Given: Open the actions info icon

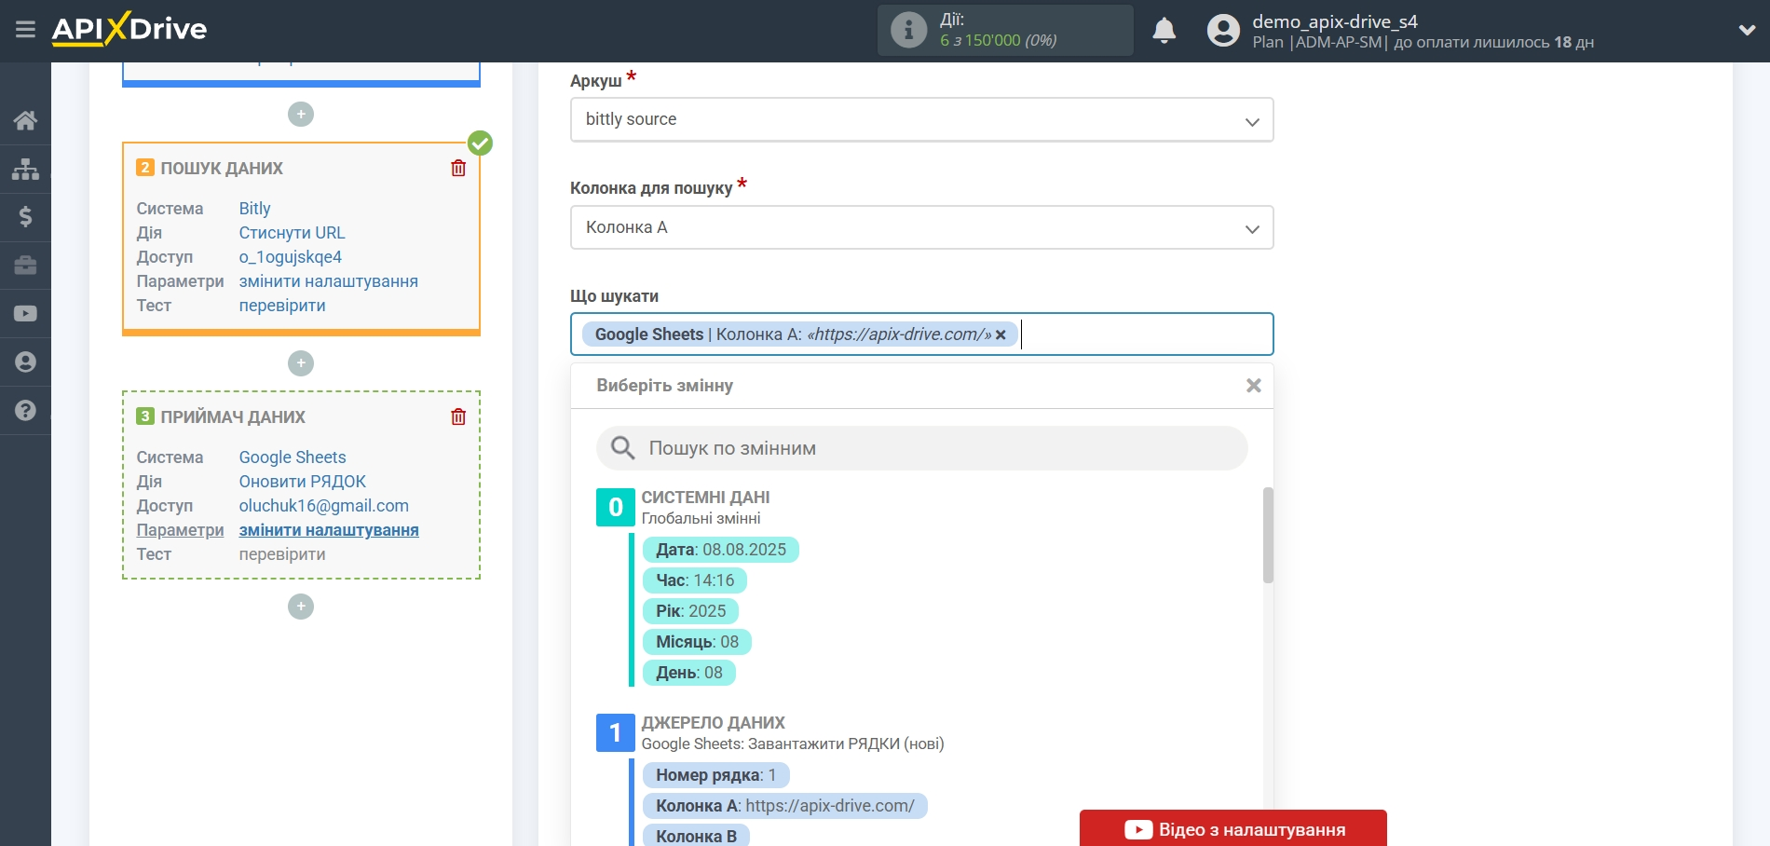Looking at the screenshot, I should tap(908, 30).
